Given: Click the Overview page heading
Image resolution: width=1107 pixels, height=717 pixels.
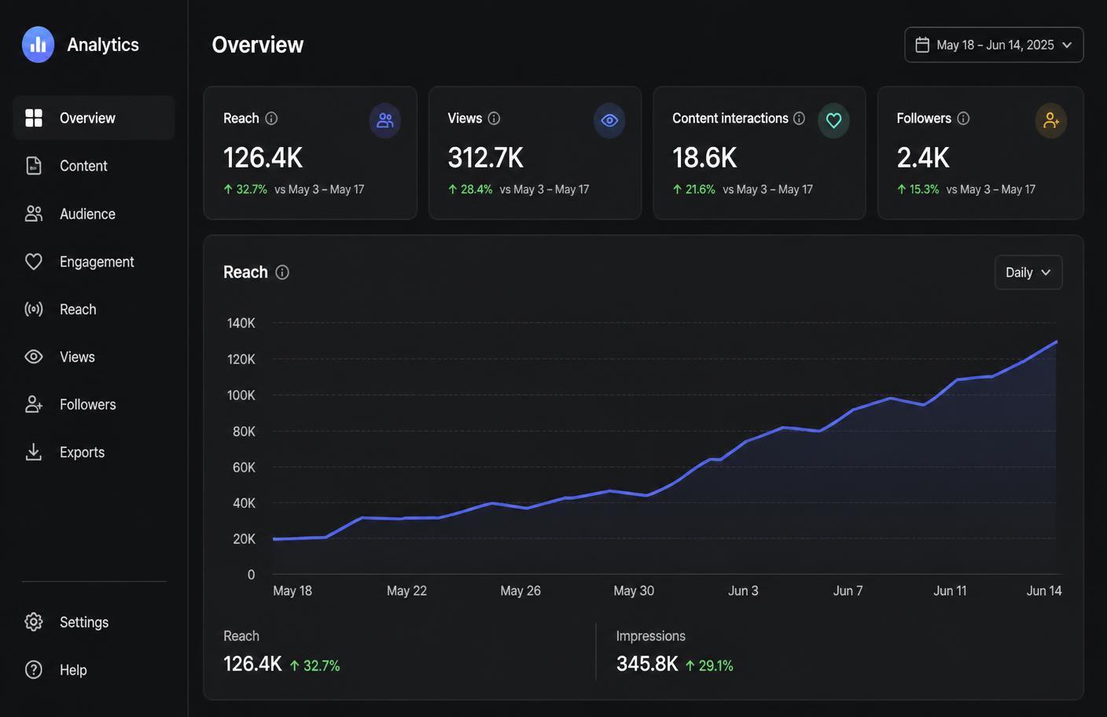Looking at the screenshot, I should click(x=258, y=45).
